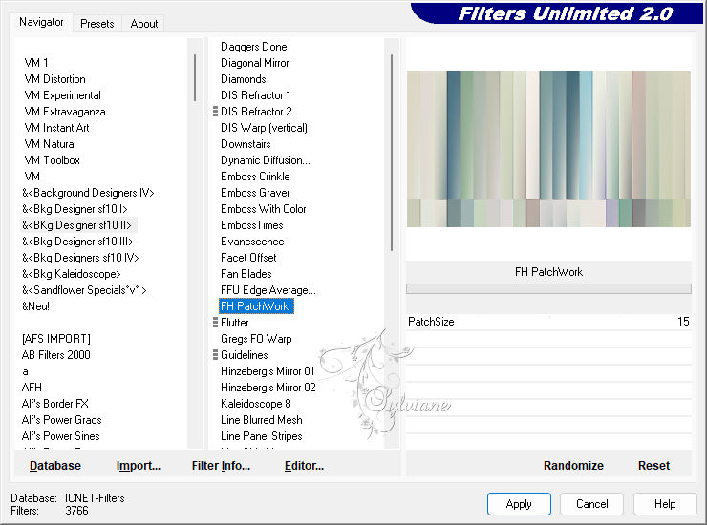
Task: Select VM Extravaganza category
Action: (65, 112)
